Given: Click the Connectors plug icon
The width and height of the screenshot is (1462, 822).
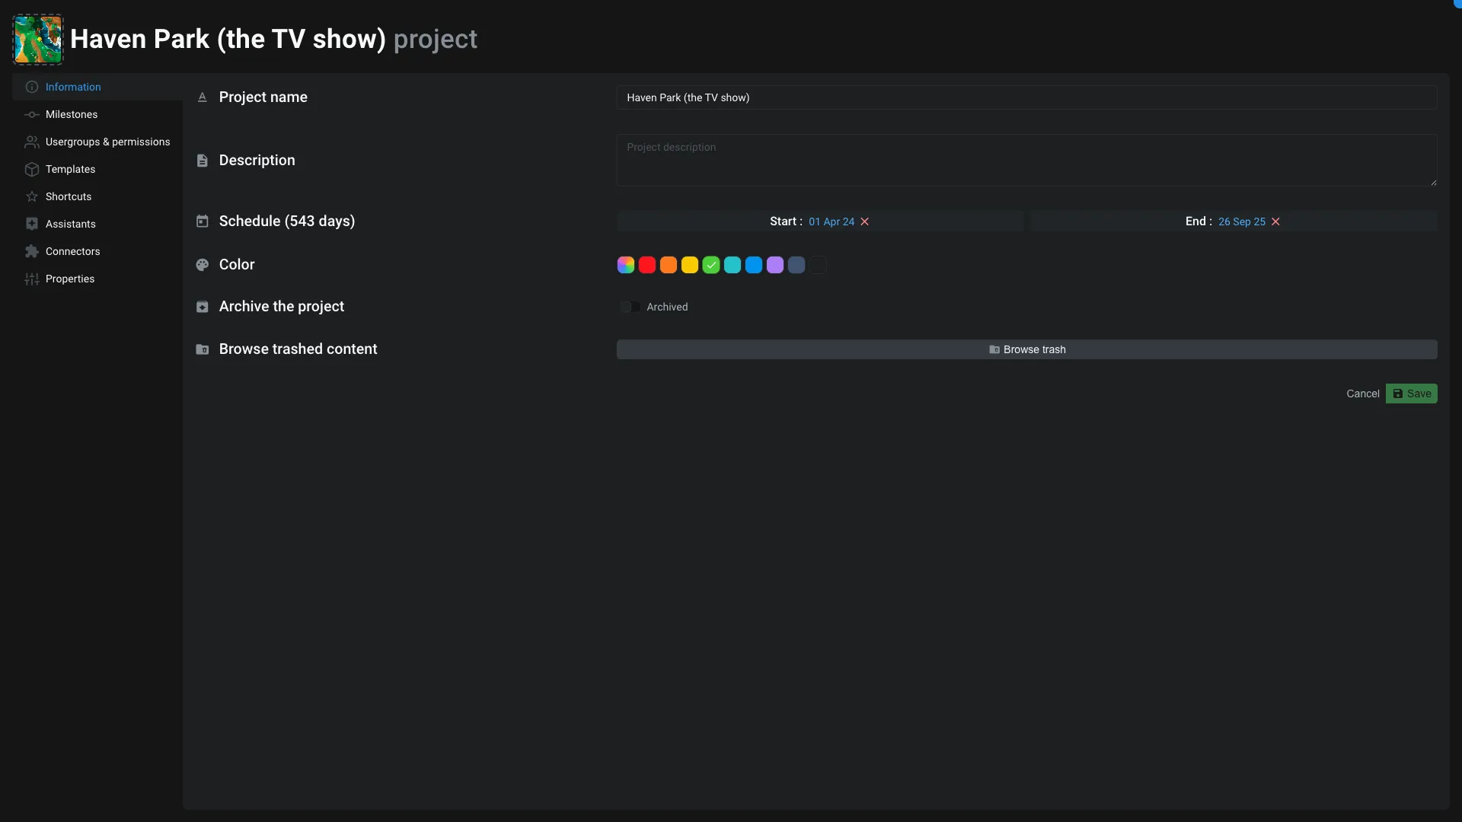Looking at the screenshot, I should [31, 251].
